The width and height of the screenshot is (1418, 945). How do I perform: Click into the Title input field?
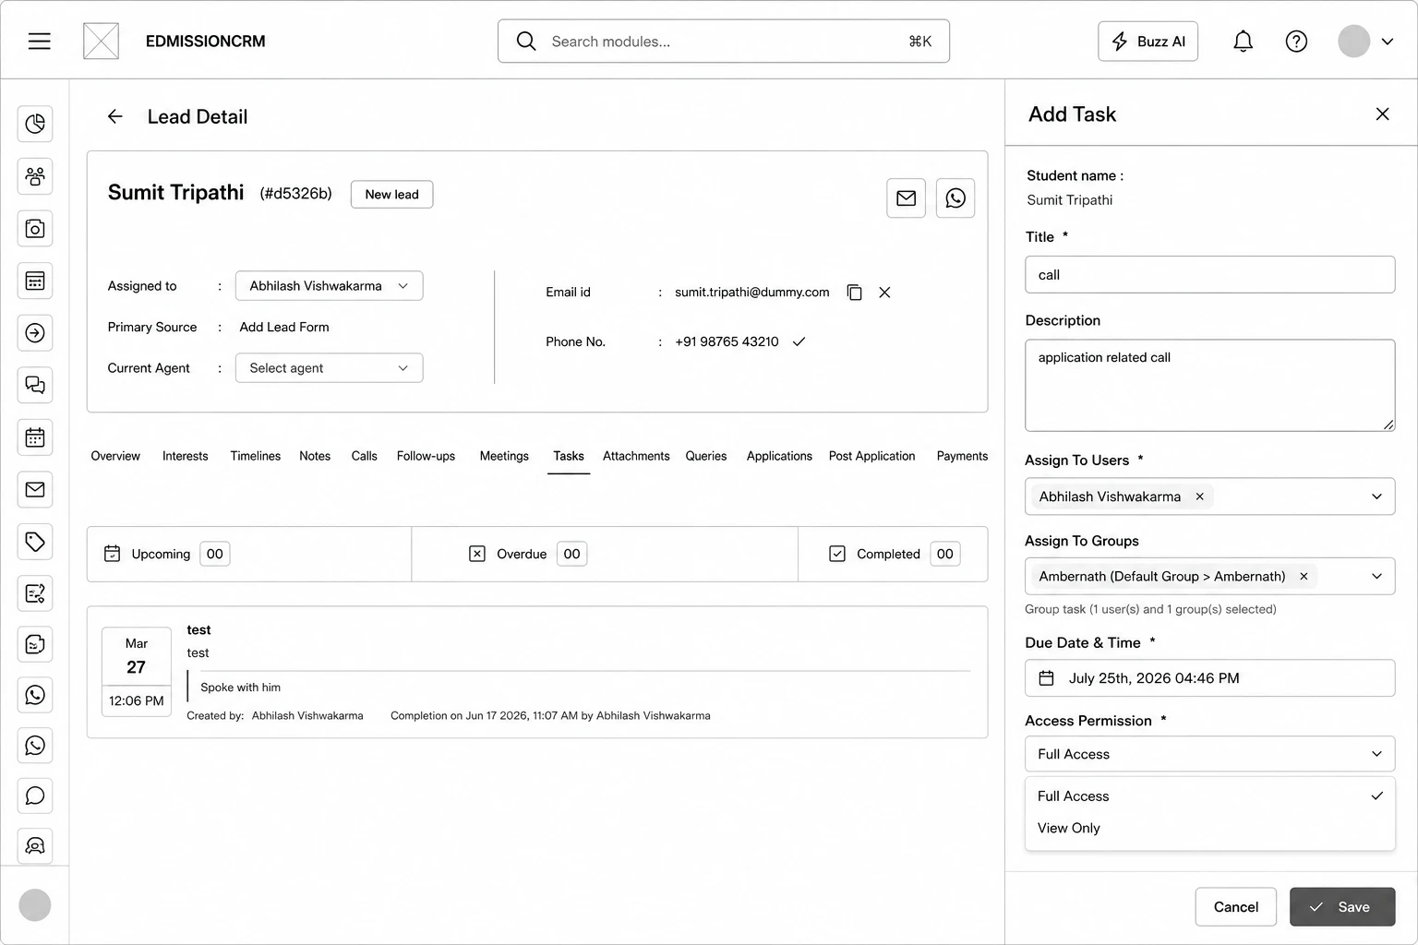point(1209,275)
